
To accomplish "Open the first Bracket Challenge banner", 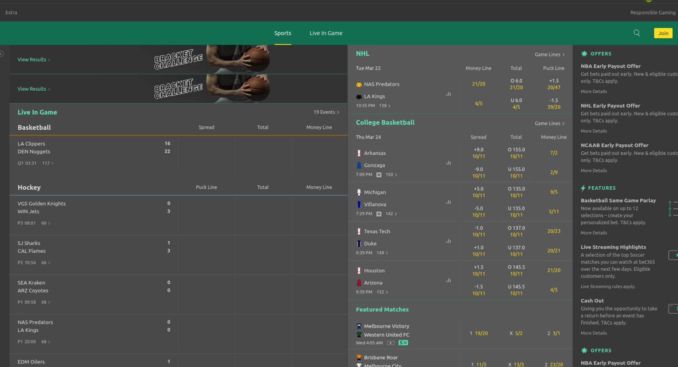I will click(178, 59).
